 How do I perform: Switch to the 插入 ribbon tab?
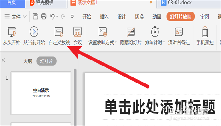coord(104,17)
